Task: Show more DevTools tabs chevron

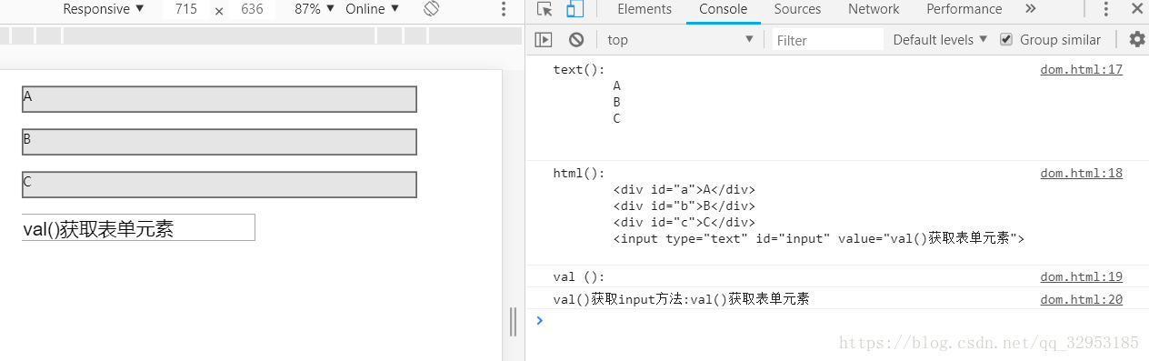Action: pyautogui.click(x=1030, y=9)
